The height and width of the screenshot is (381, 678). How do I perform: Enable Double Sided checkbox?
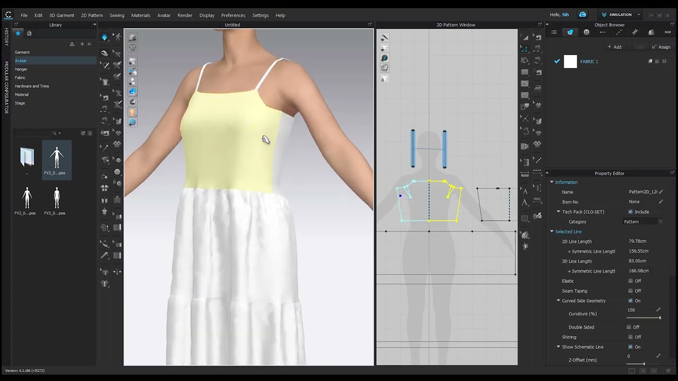point(629,327)
